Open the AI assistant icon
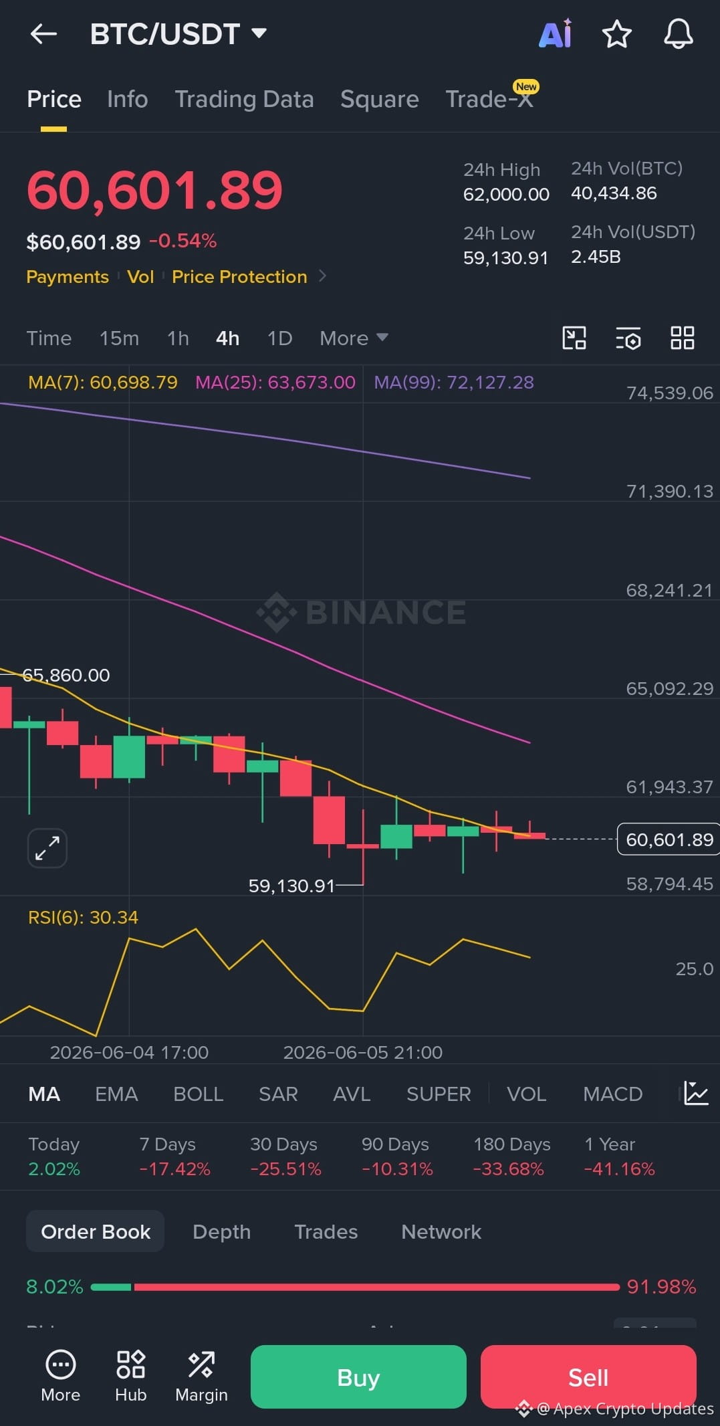The image size is (720, 1426). (x=556, y=33)
